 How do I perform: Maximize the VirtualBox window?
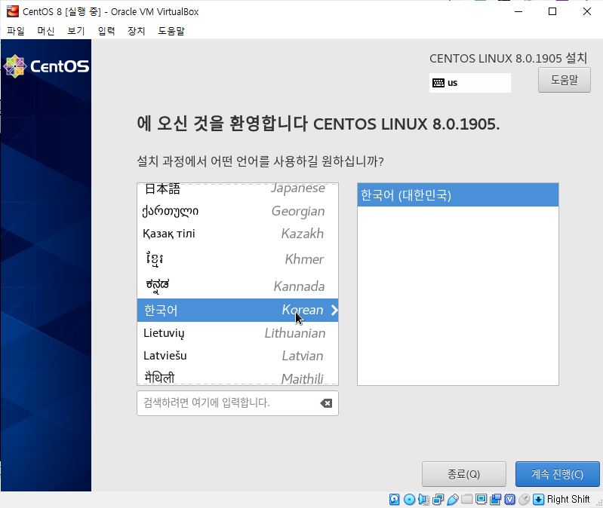[x=552, y=11]
